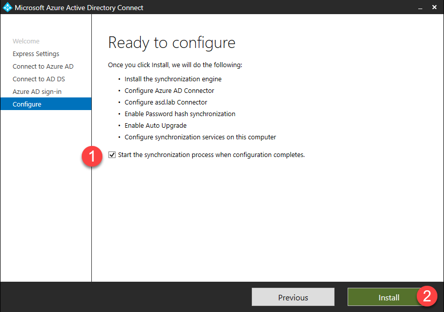This screenshot has height=312, width=444.
Task: Open Azure AD sign-in step
Action: click(x=37, y=92)
